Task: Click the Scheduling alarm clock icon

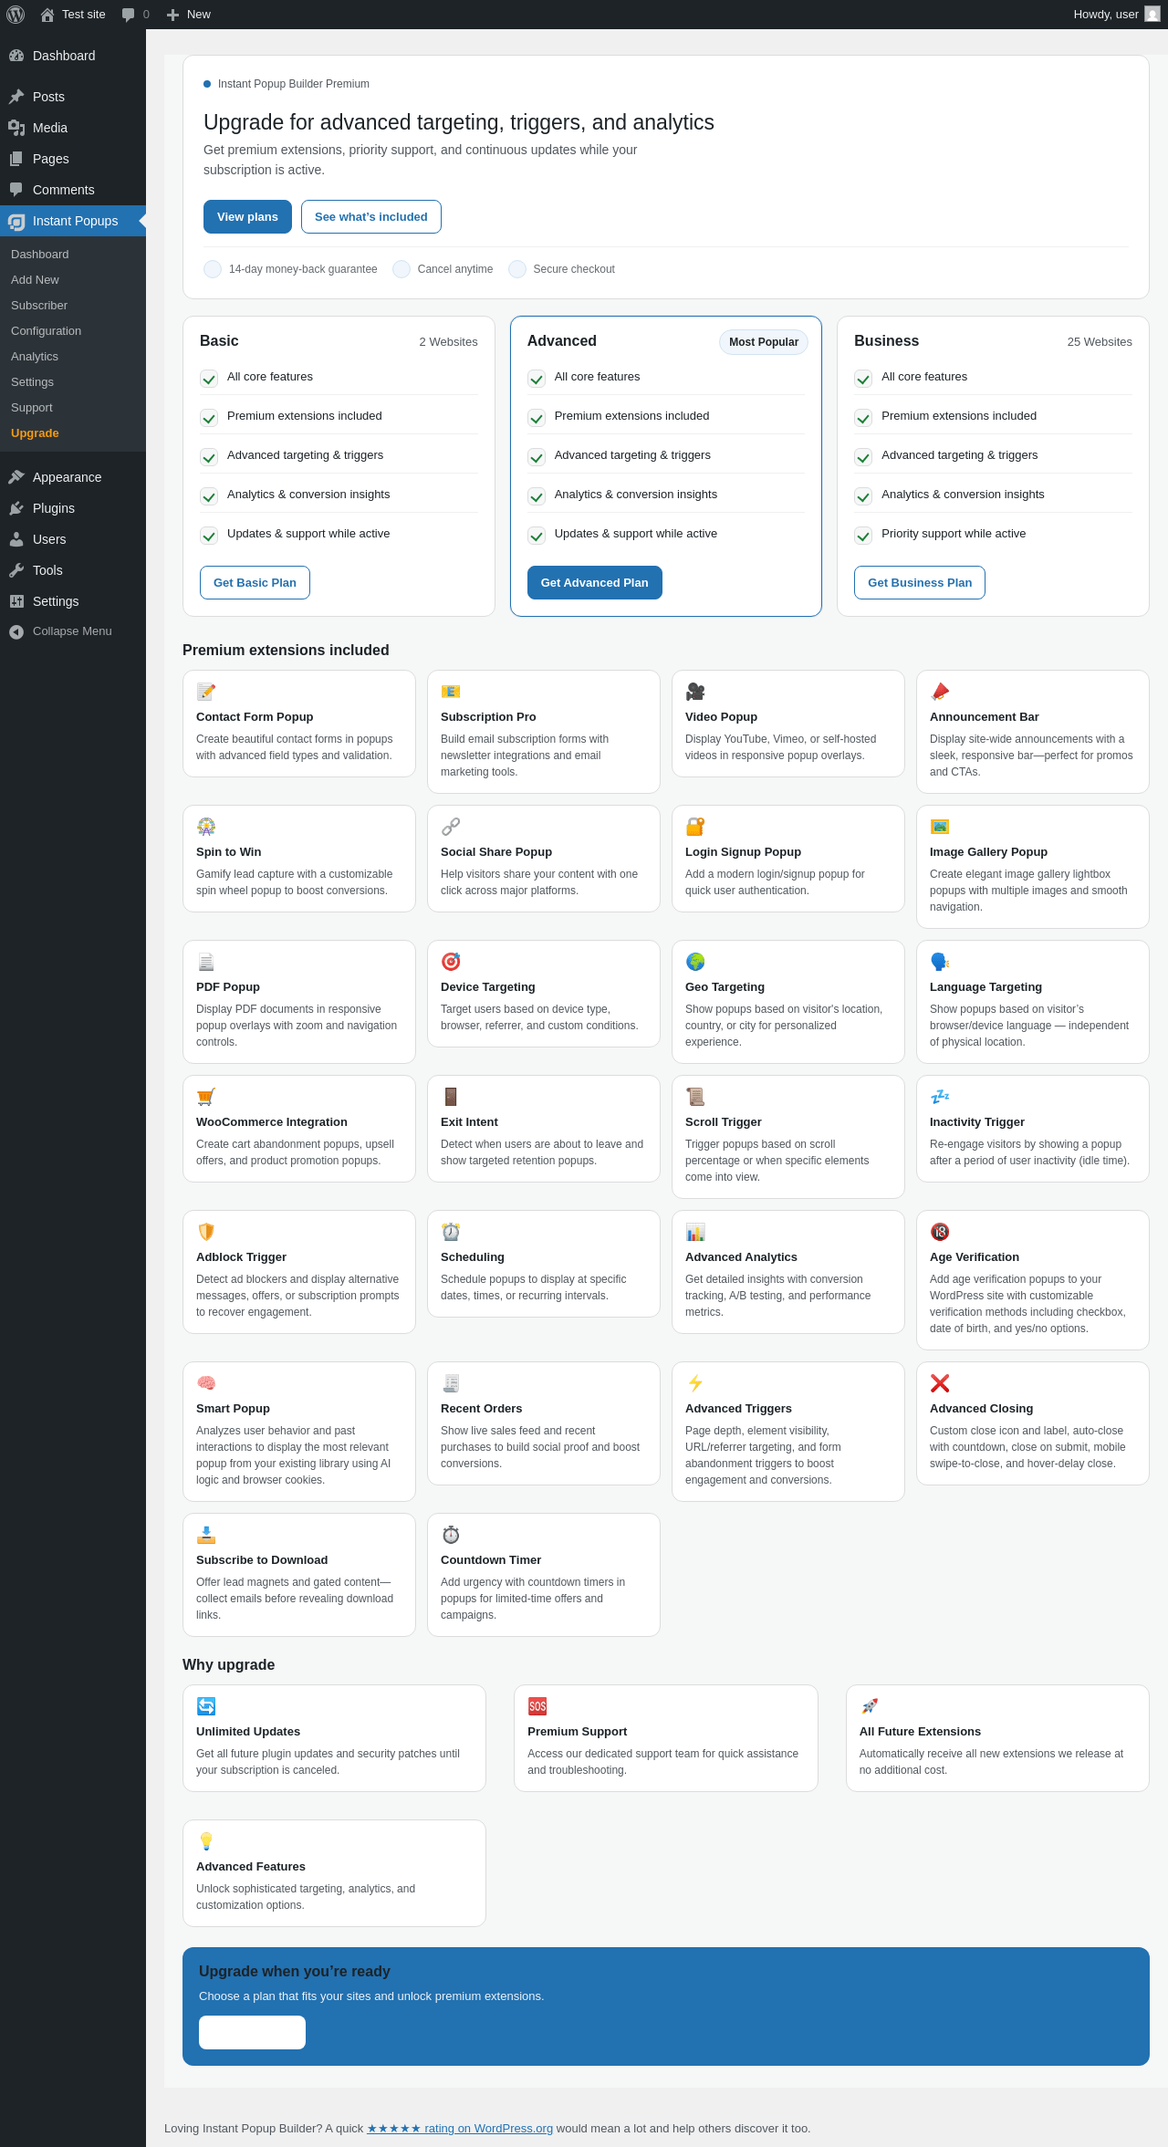Action: pyautogui.click(x=451, y=1232)
